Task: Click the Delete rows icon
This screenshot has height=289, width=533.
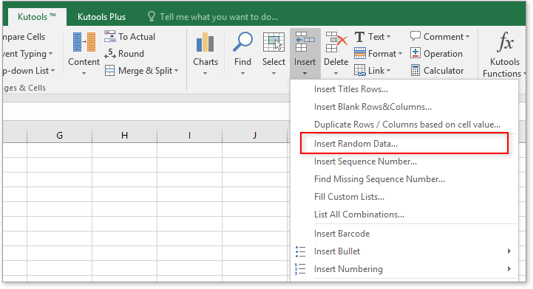Action: (336, 42)
